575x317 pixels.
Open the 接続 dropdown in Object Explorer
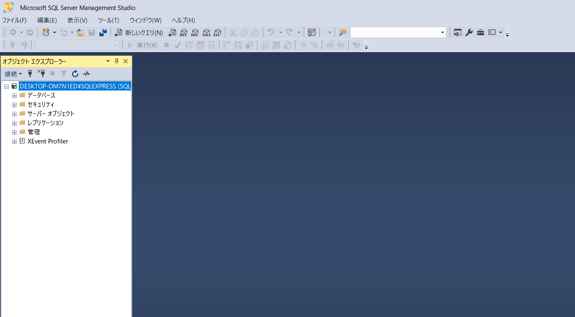13,74
